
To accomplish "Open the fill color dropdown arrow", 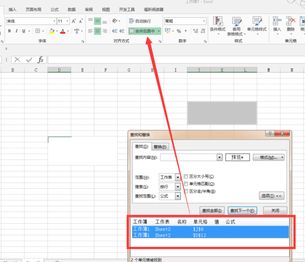I will [57, 31].
